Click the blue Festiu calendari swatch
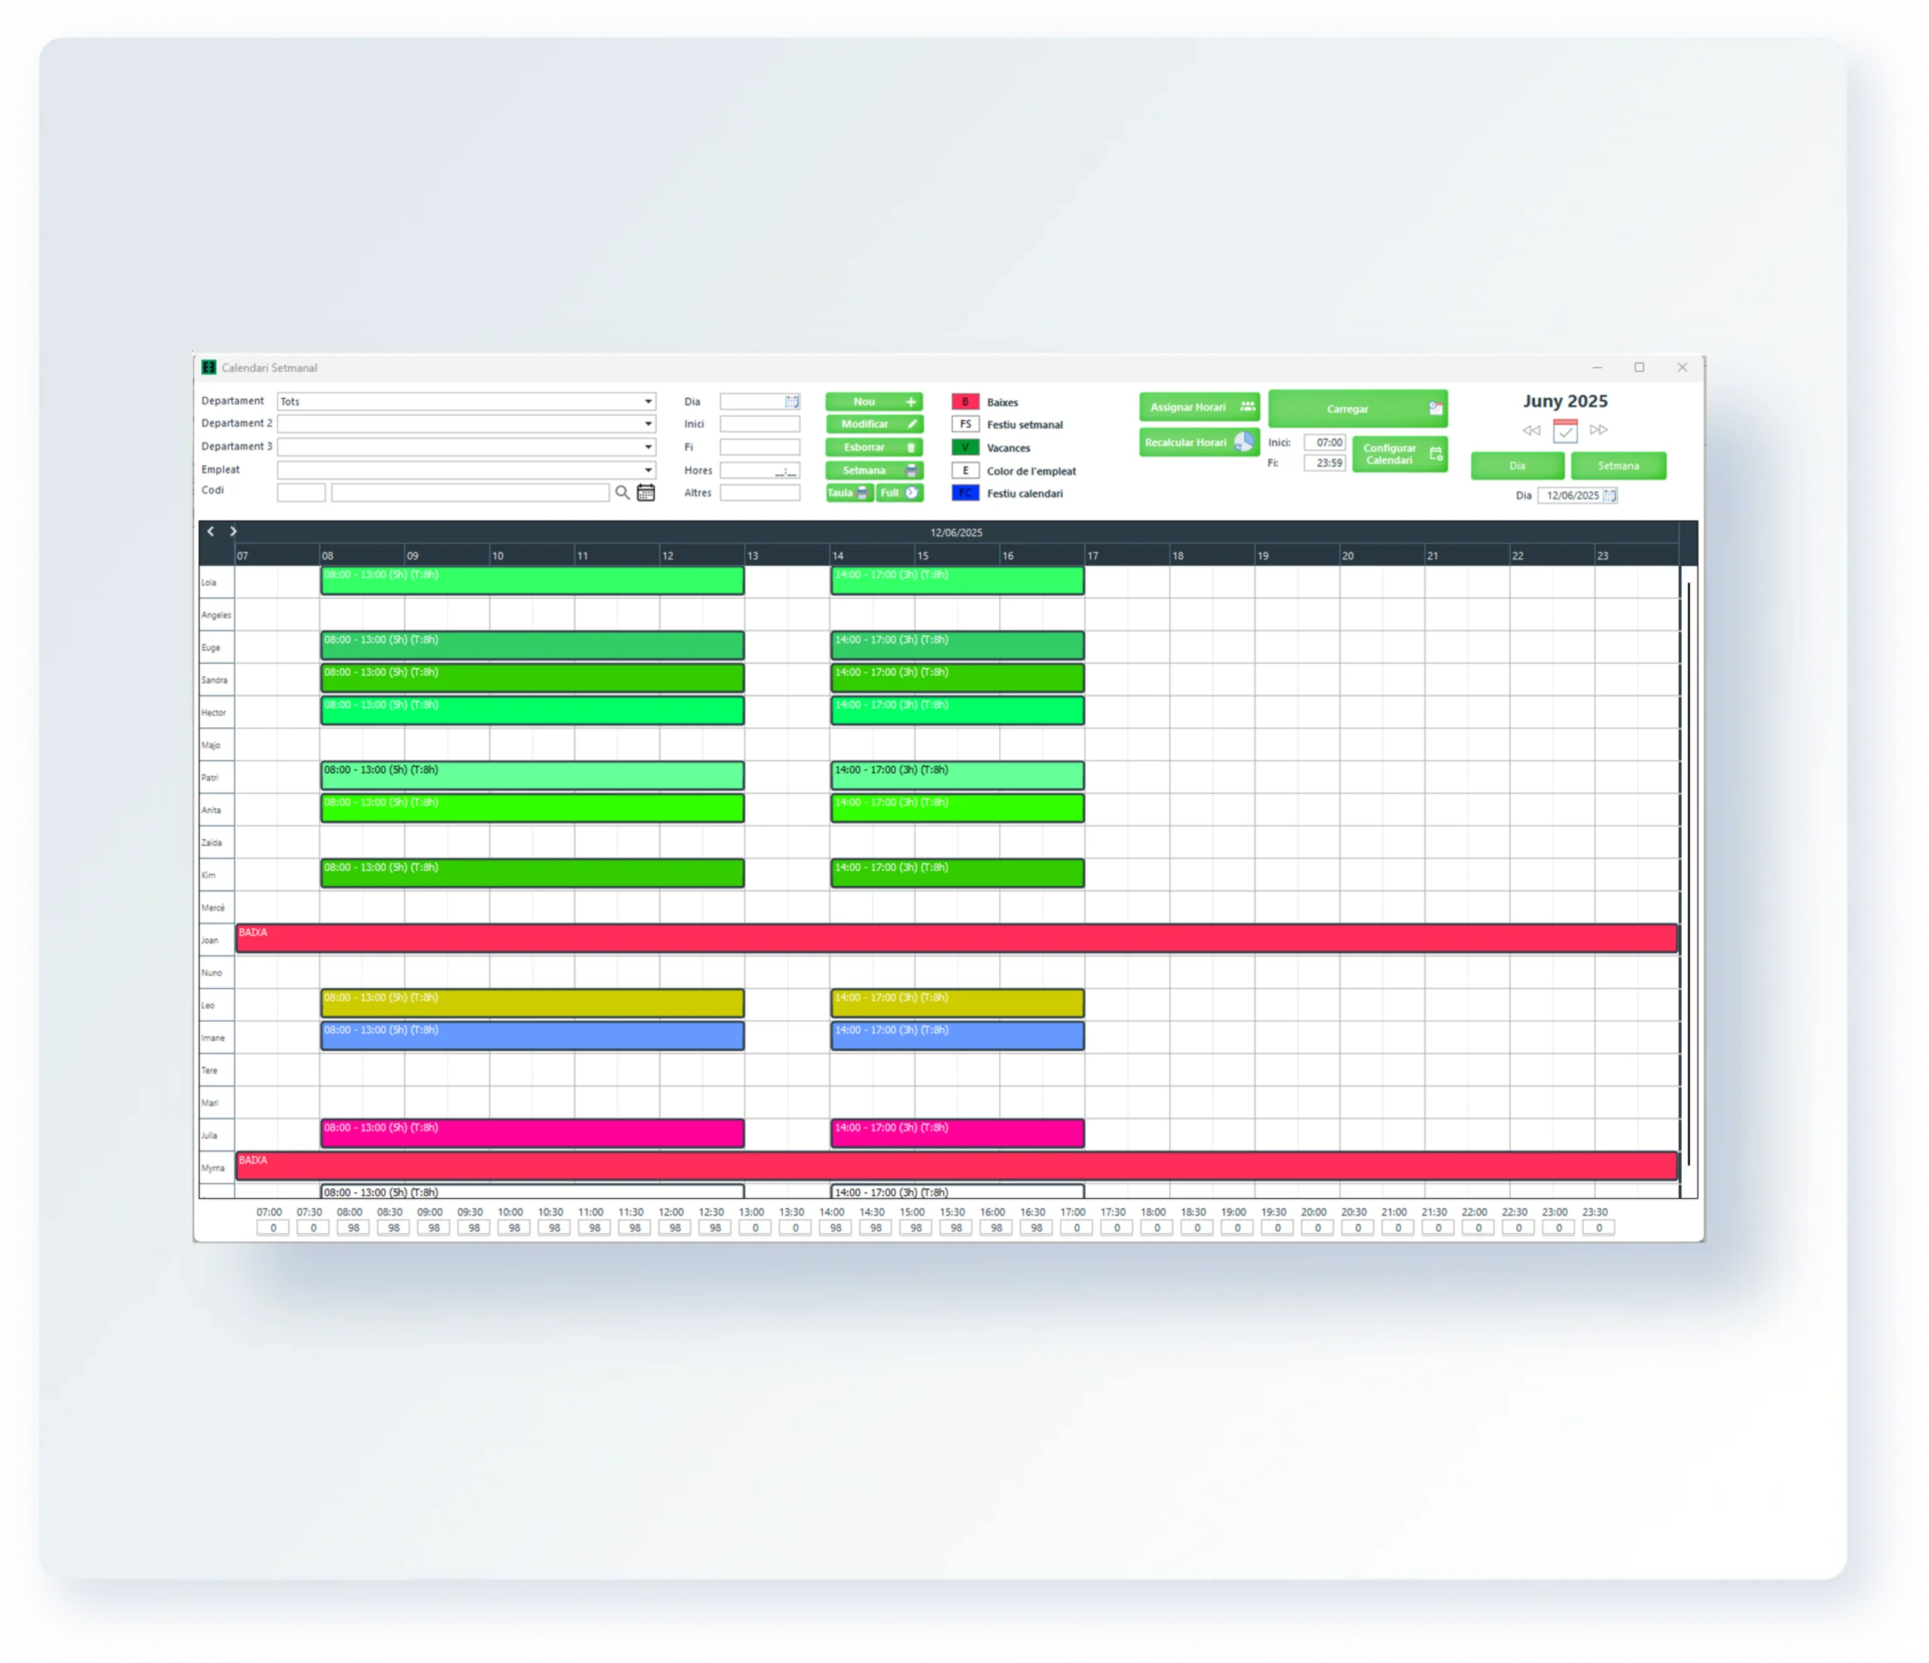The image size is (1929, 1663). (964, 494)
